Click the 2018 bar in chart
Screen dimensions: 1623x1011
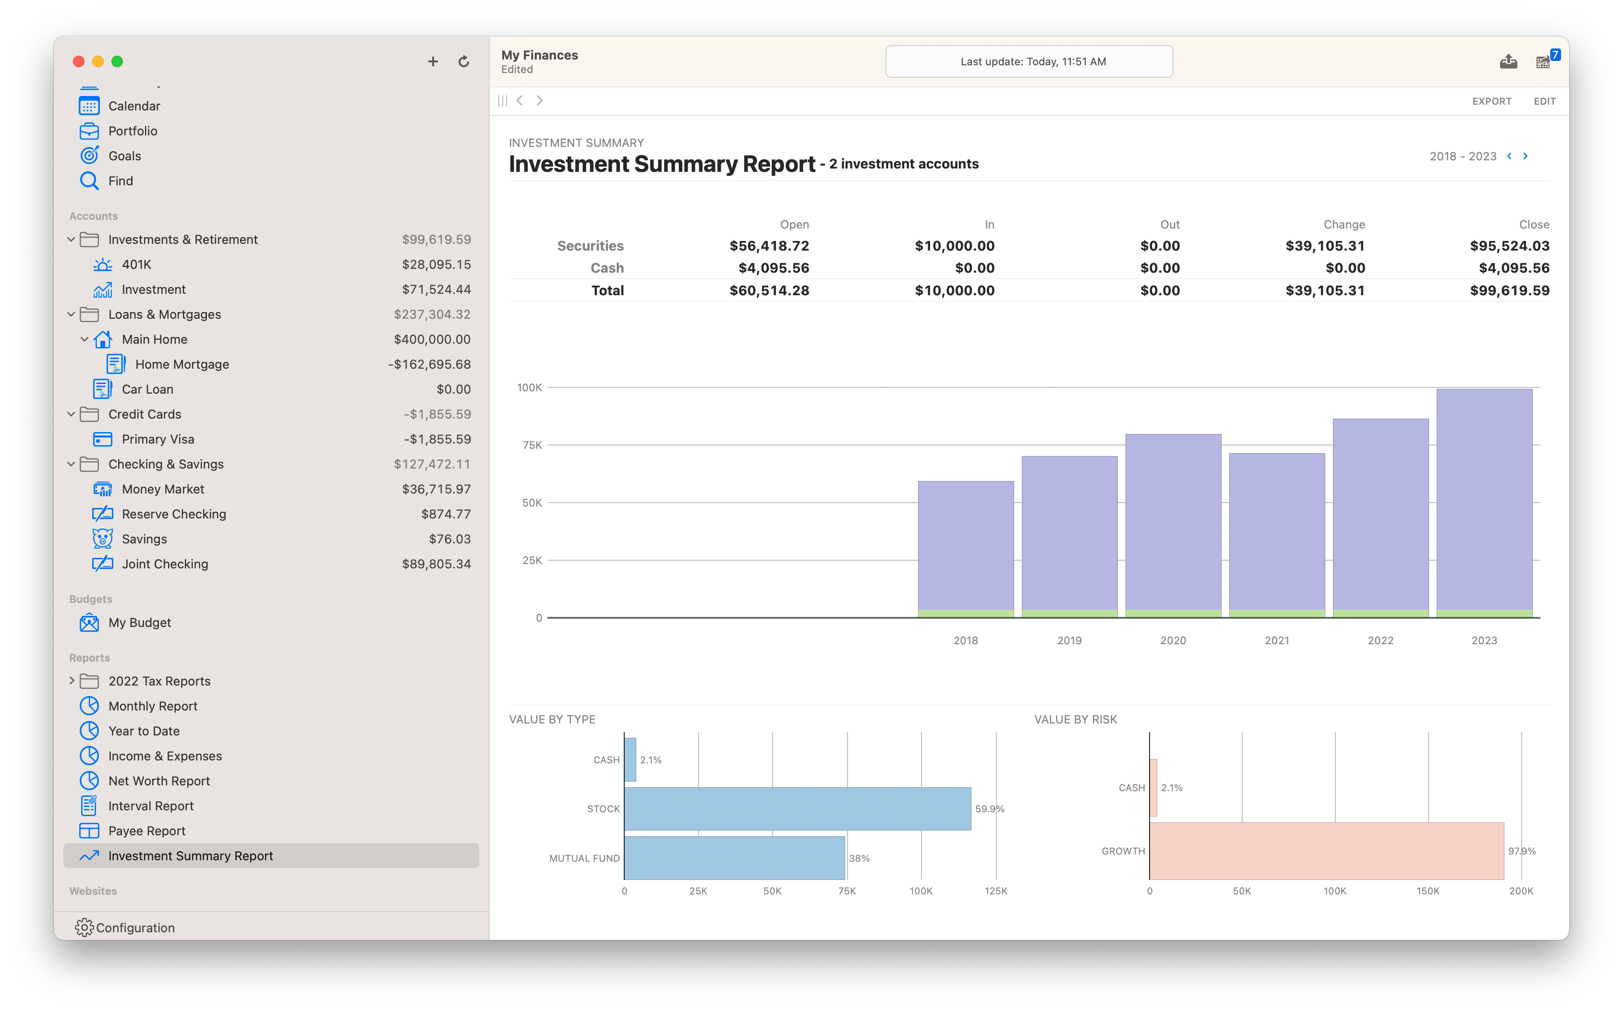click(x=966, y=549)
